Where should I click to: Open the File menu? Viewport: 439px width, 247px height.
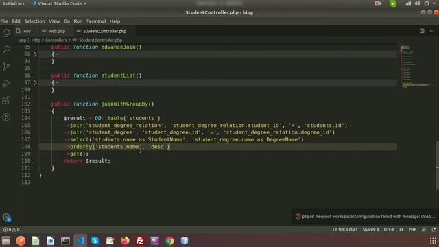(4, 21)
